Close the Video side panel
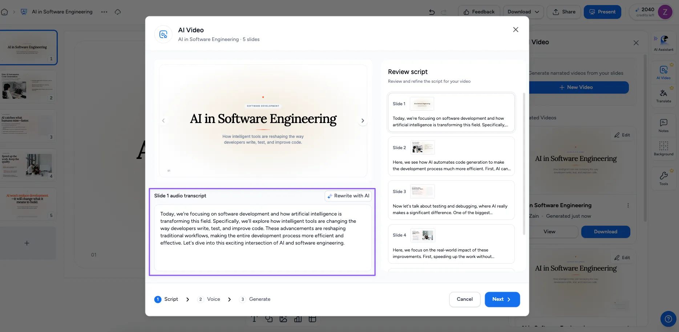The image size is (679, 332). (636, 43)
